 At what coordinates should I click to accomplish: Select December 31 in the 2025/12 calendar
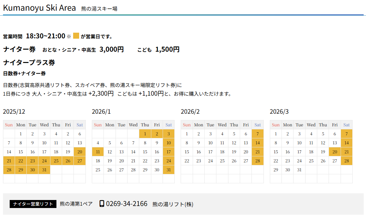click(x=44, y=170)
